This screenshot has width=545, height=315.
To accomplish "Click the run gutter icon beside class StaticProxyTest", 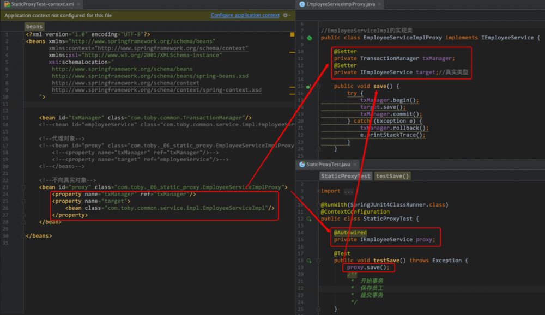I will tap(308, 219).
